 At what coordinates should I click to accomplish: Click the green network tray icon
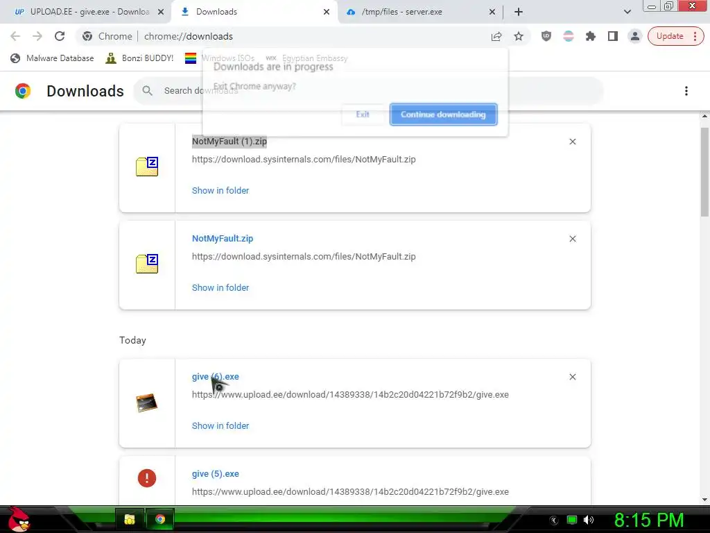click(572, 520)
